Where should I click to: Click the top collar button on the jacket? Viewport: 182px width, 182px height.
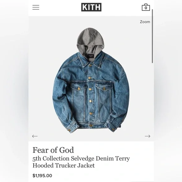tap(90, 65)
